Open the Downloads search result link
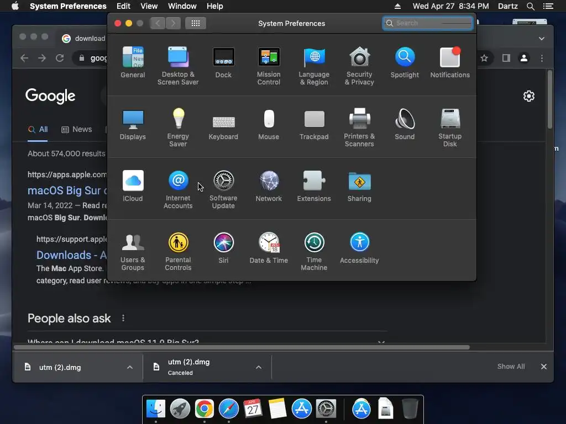The image size is (566, 424). point(71,255)
